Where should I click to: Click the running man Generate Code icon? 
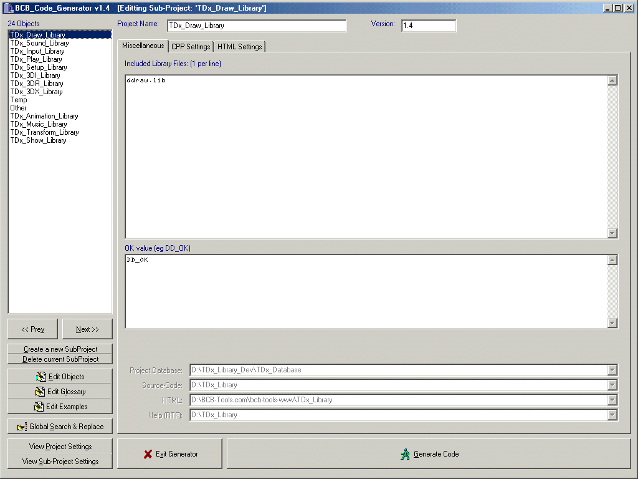point(406,454)
